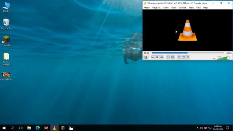This screenshot has height=131, width=233.
Task: Open the notification center
Action: pos(227,128)
